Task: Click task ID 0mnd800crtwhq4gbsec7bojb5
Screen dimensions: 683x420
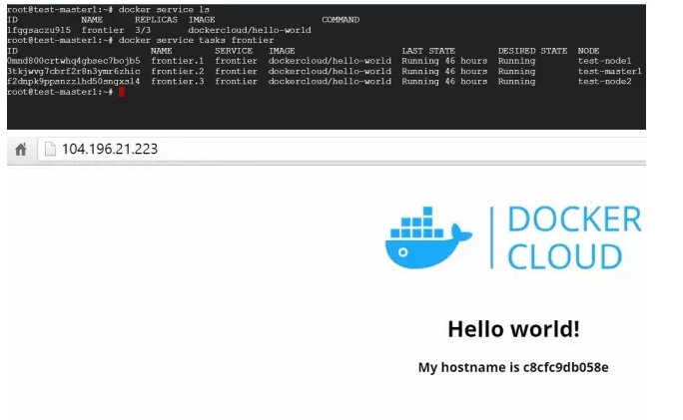Action: (74, 61)
